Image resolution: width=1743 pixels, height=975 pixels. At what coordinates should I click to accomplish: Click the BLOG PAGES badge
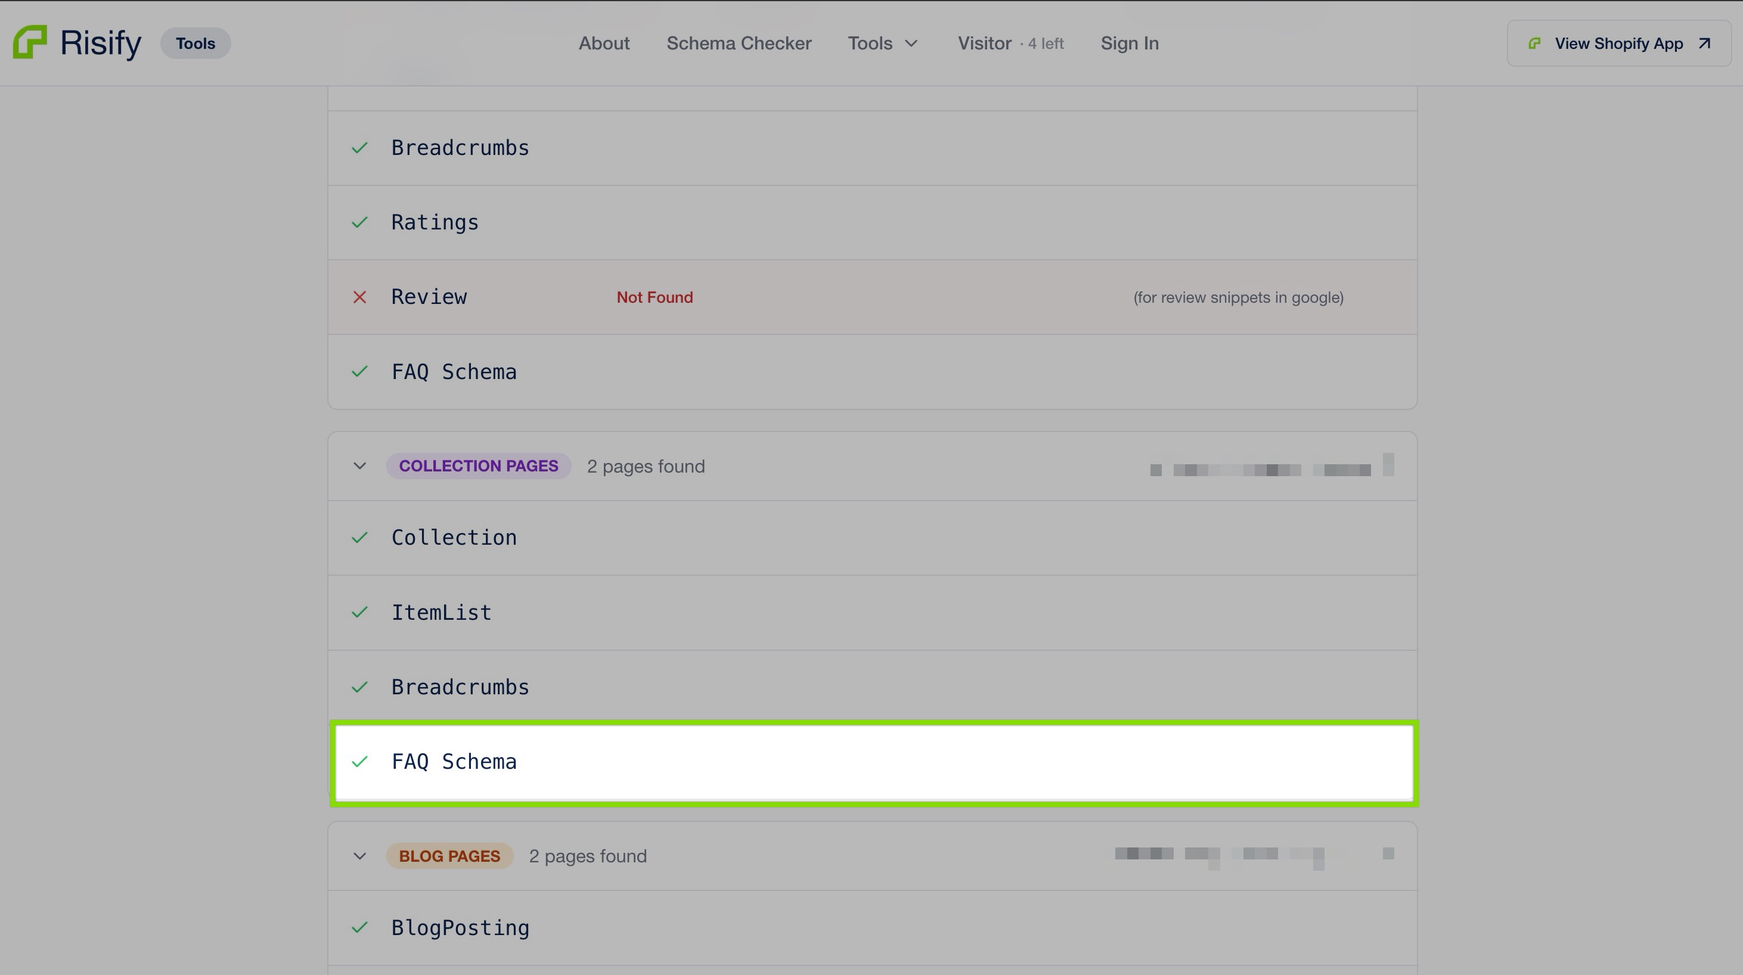tap(449, 856)
